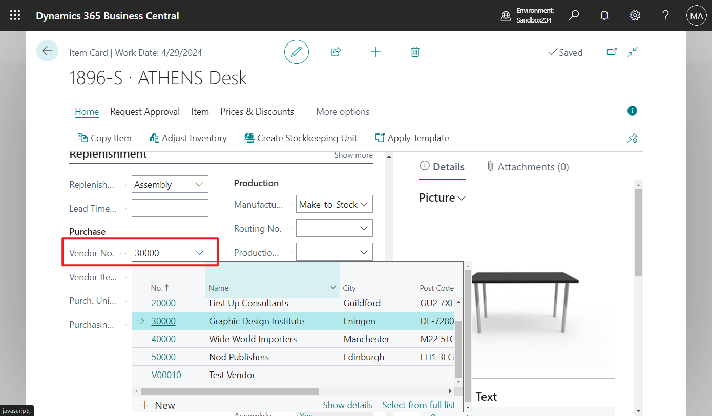Select the Copy Item action
712x416 pixels.
(104, 138)
